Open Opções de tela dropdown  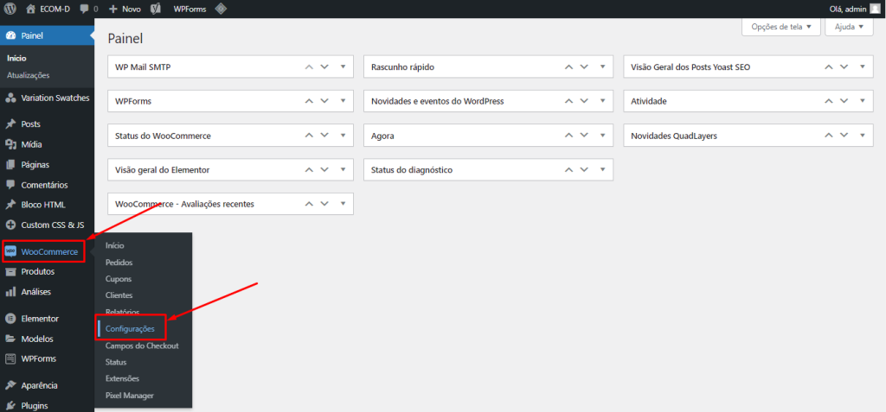(x=781, y=27)
